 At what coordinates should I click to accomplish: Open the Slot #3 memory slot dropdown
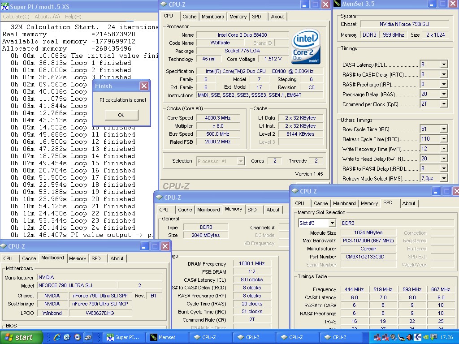[x=332, y=223]
